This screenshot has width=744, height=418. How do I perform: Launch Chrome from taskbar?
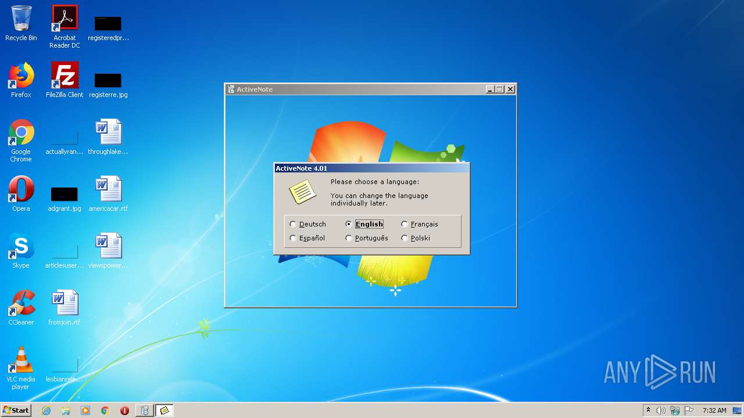pos(105,410)
